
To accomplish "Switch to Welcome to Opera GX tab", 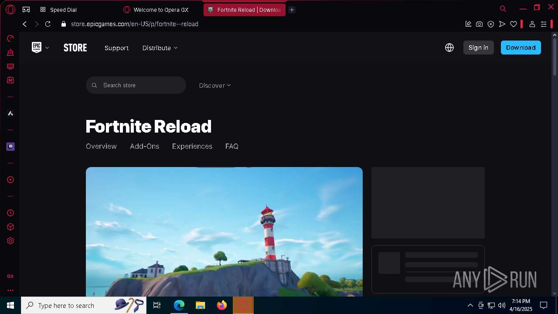I will 161,10.
